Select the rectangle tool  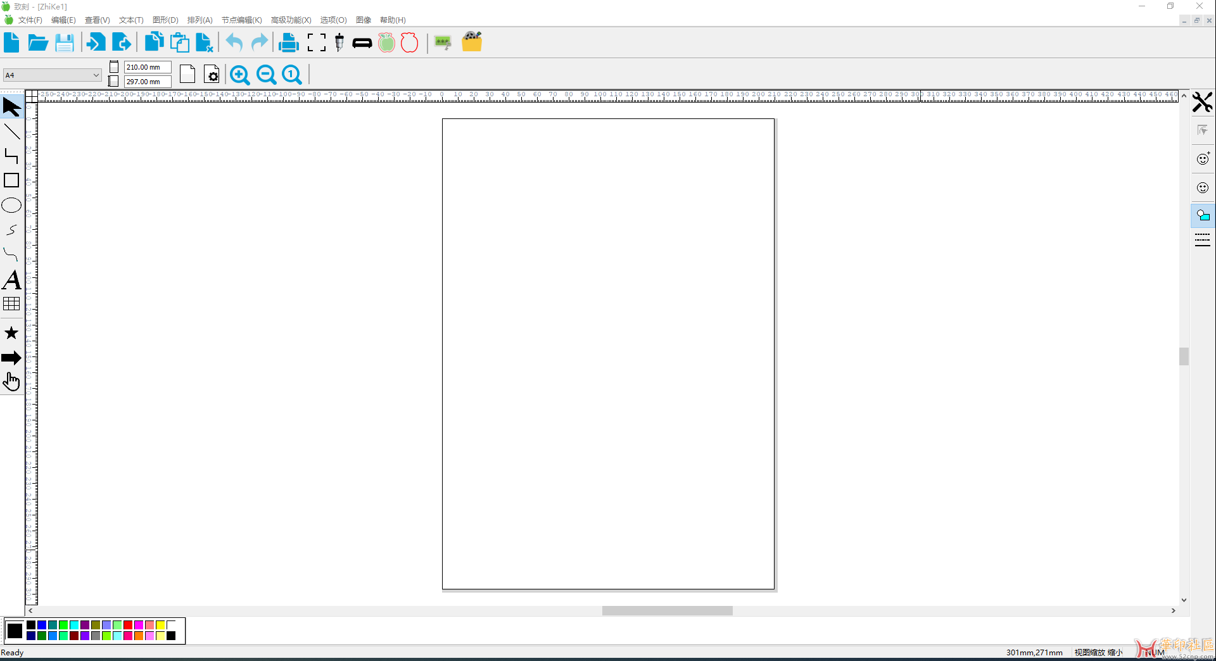[x=11, y=180]
